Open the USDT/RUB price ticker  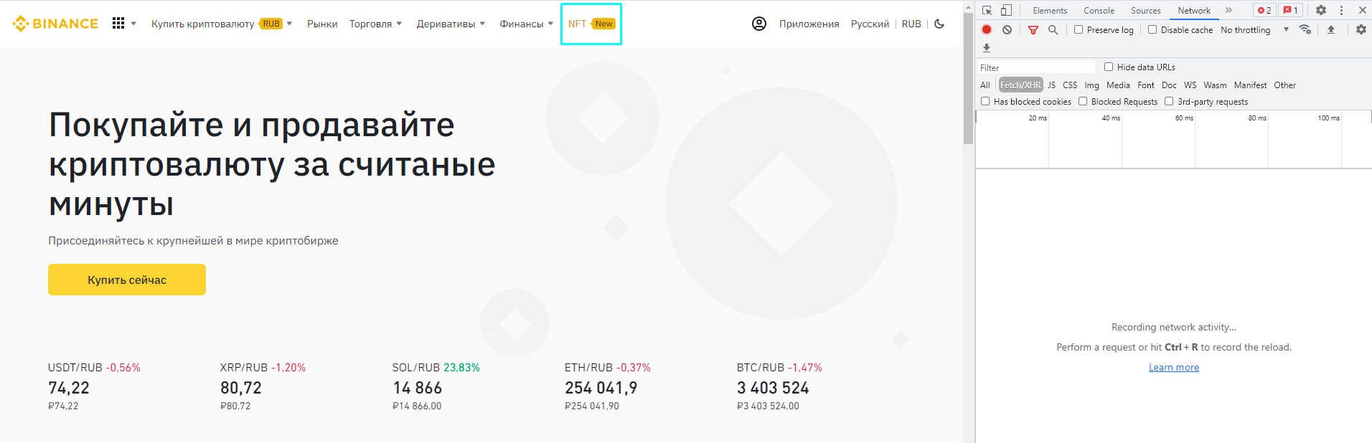tap(94, 388)
